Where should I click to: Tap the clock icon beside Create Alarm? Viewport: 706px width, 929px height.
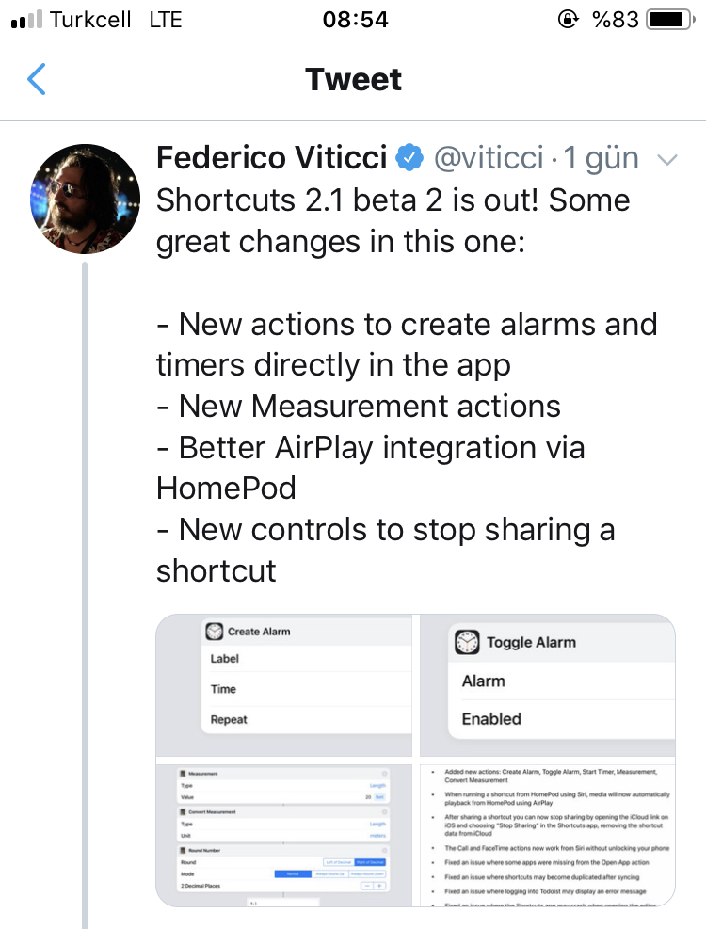coord(214,631)
